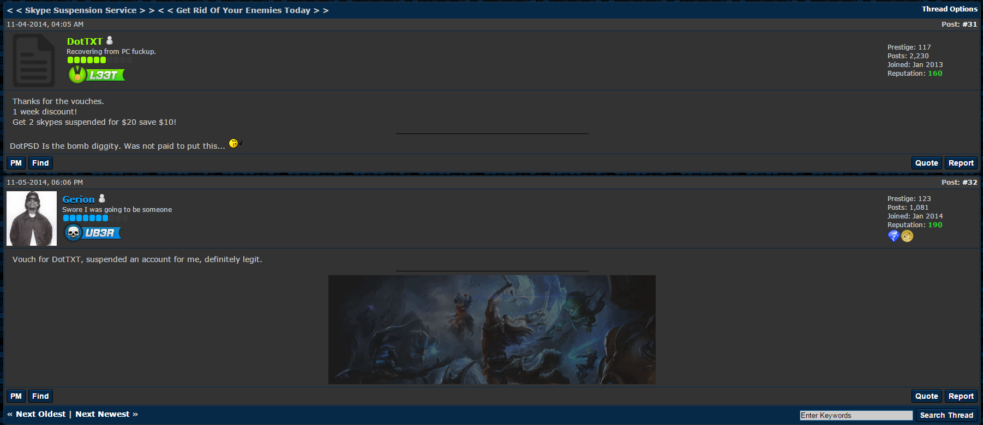The width and height of the screenshot is (983, 425).
Task: Open the post #32 permalink
Action: coord(970,183)
